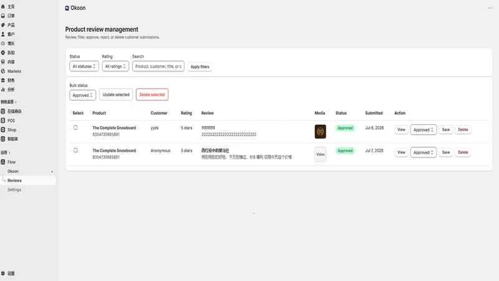Open Settings under Okoon in sidebar

(14, 190)
